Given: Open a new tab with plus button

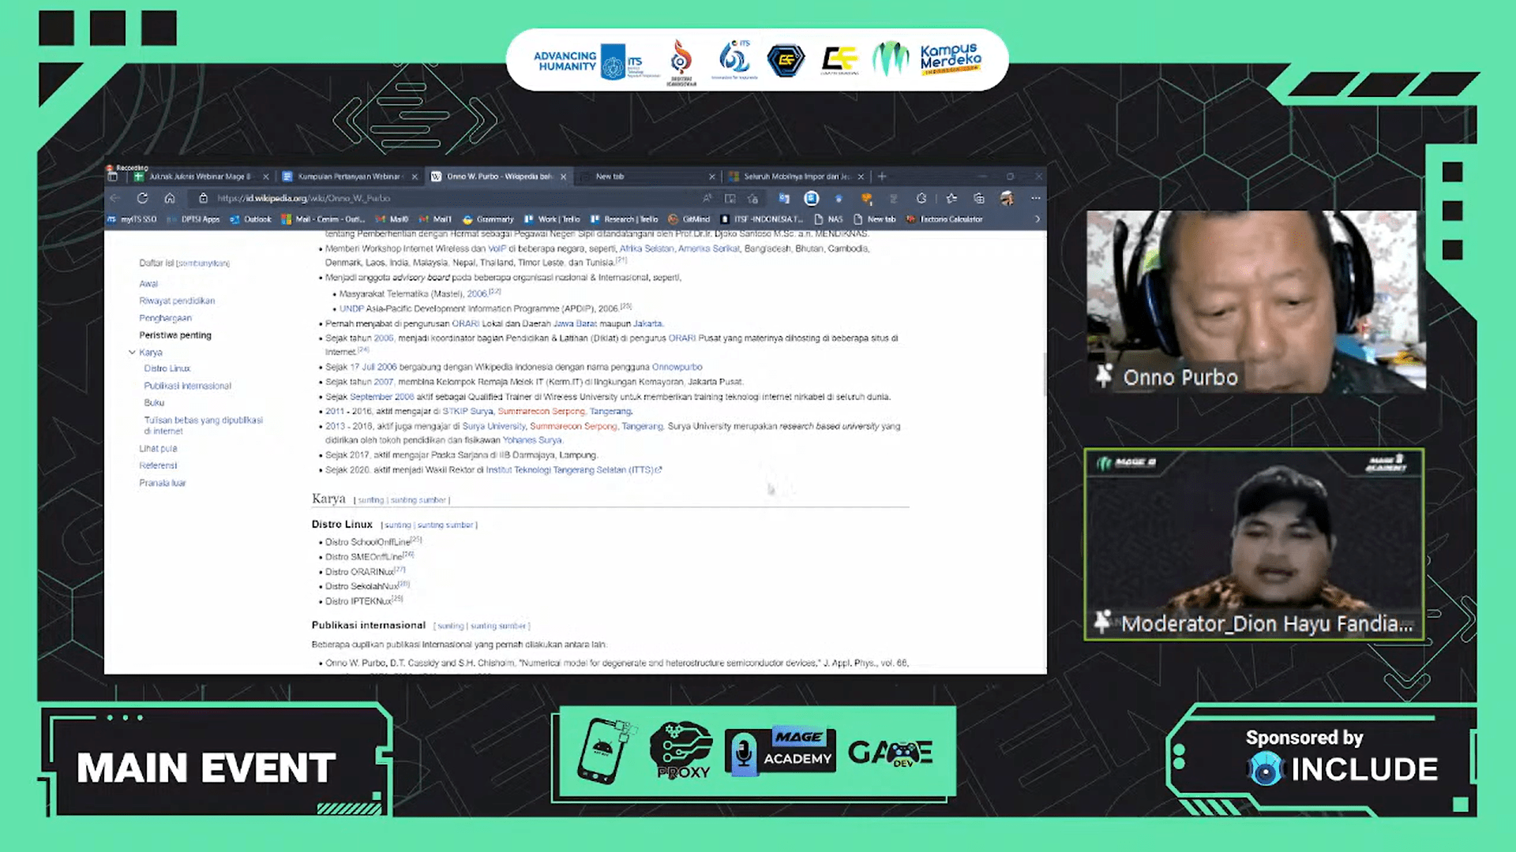Looking at the screenshot, I should pos(882,176).
